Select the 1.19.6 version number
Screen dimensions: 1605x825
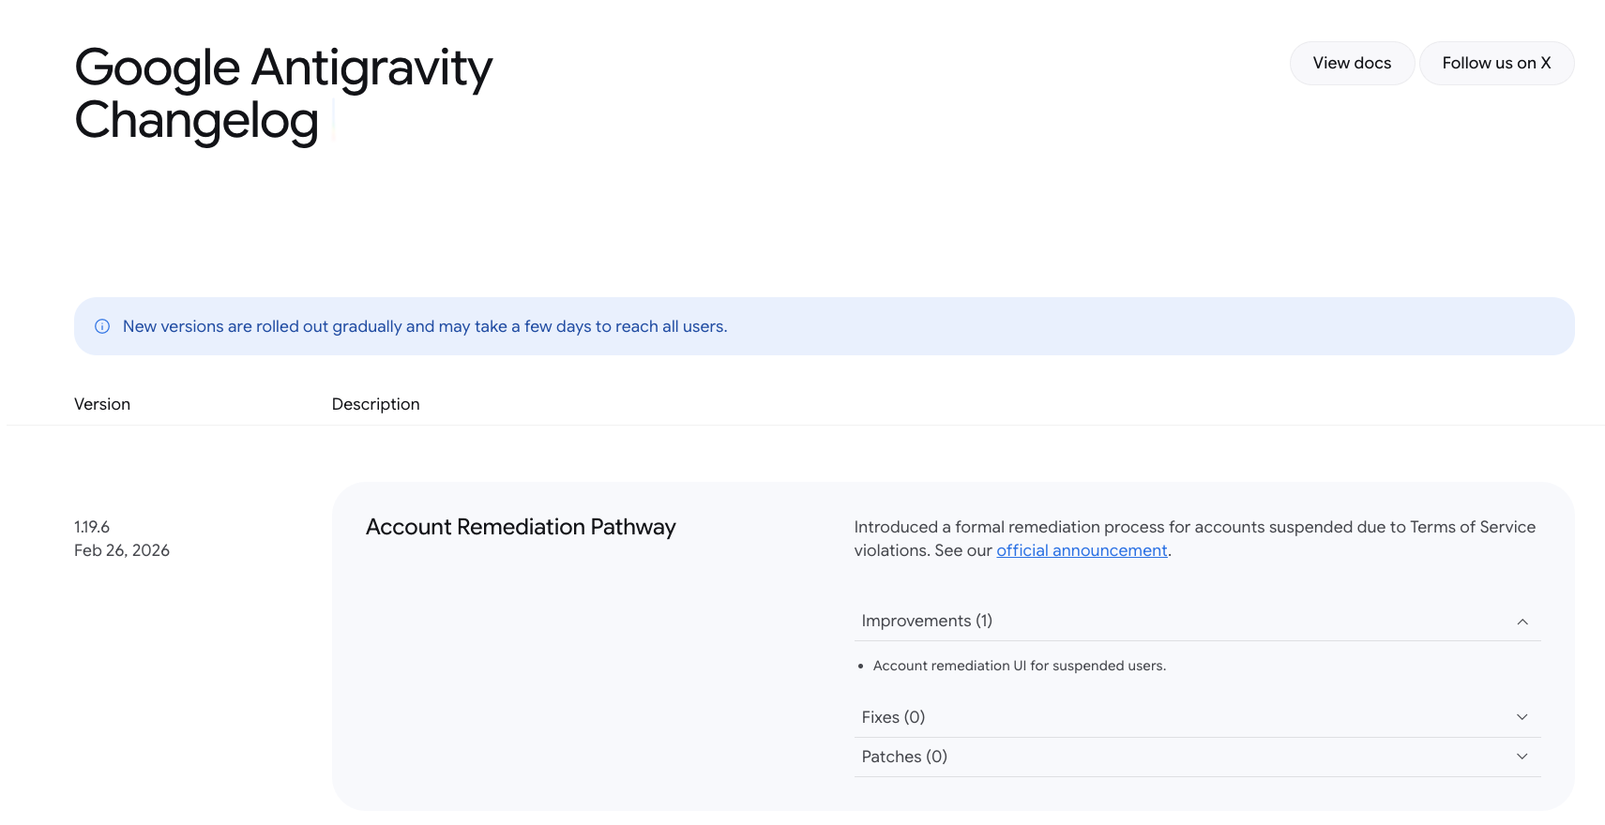(92, 527)
